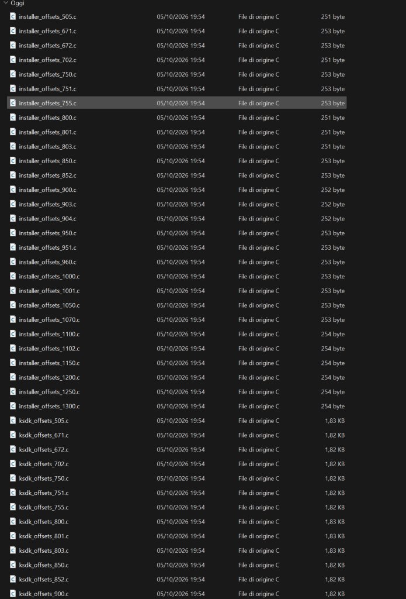Screen dimensions: 406x599
Task: Click the C file icon of installer_offsets_960.c
Action: point(13,261)
